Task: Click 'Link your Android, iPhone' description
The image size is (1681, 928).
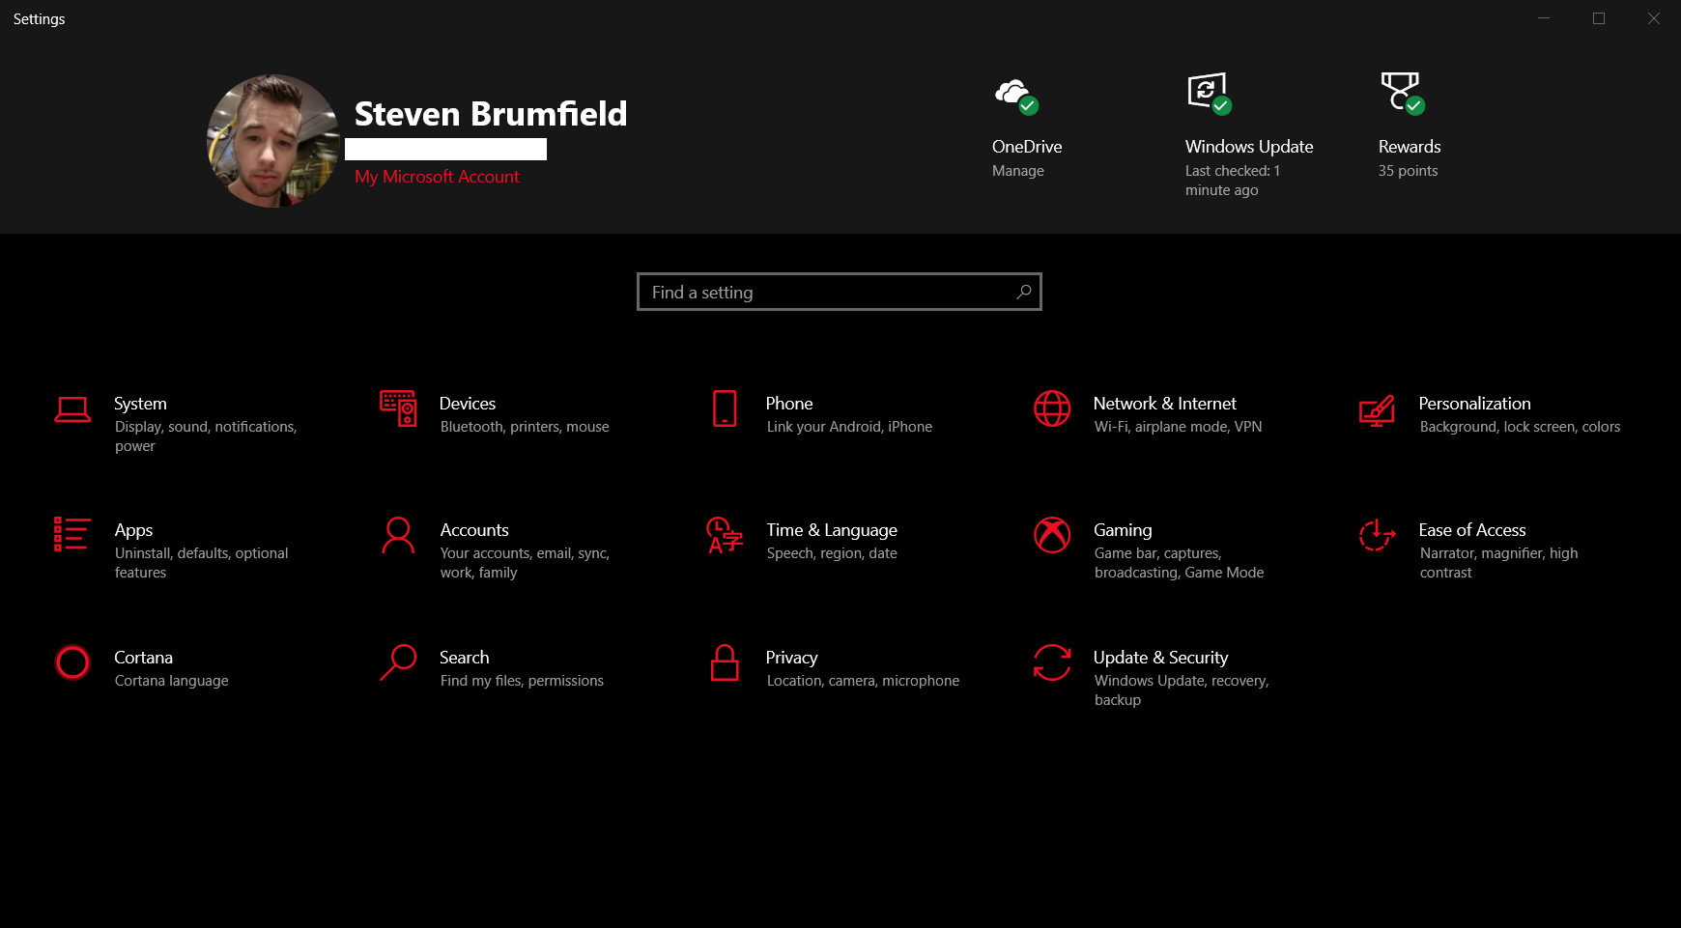Action: point(849,427)
